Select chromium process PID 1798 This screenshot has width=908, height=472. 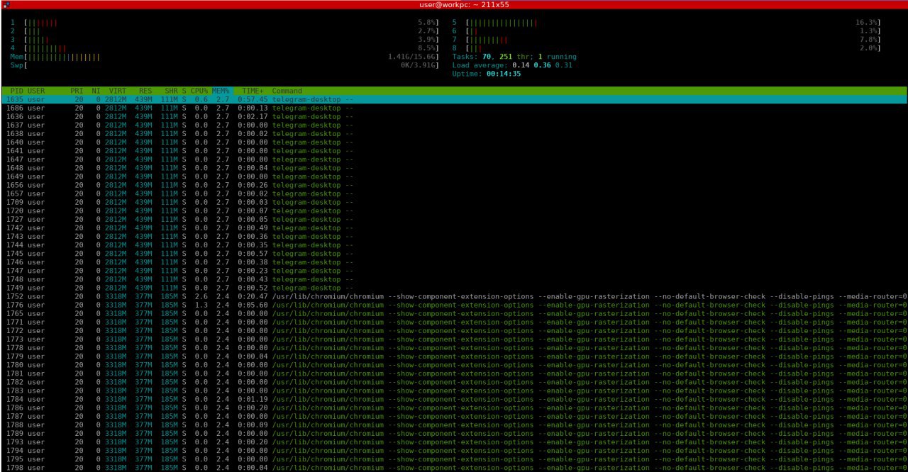click(x=454, y=468)
